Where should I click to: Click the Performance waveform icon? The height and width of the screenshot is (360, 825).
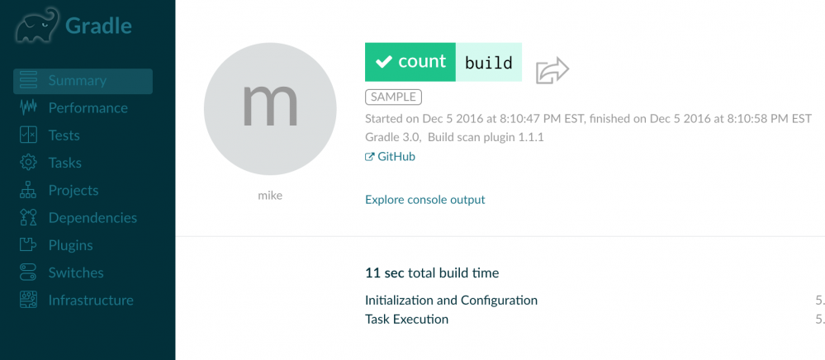click(29, 108)
